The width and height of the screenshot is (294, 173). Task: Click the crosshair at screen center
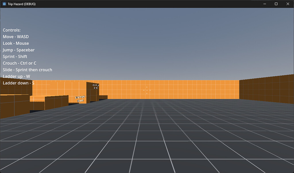(147, 90)
